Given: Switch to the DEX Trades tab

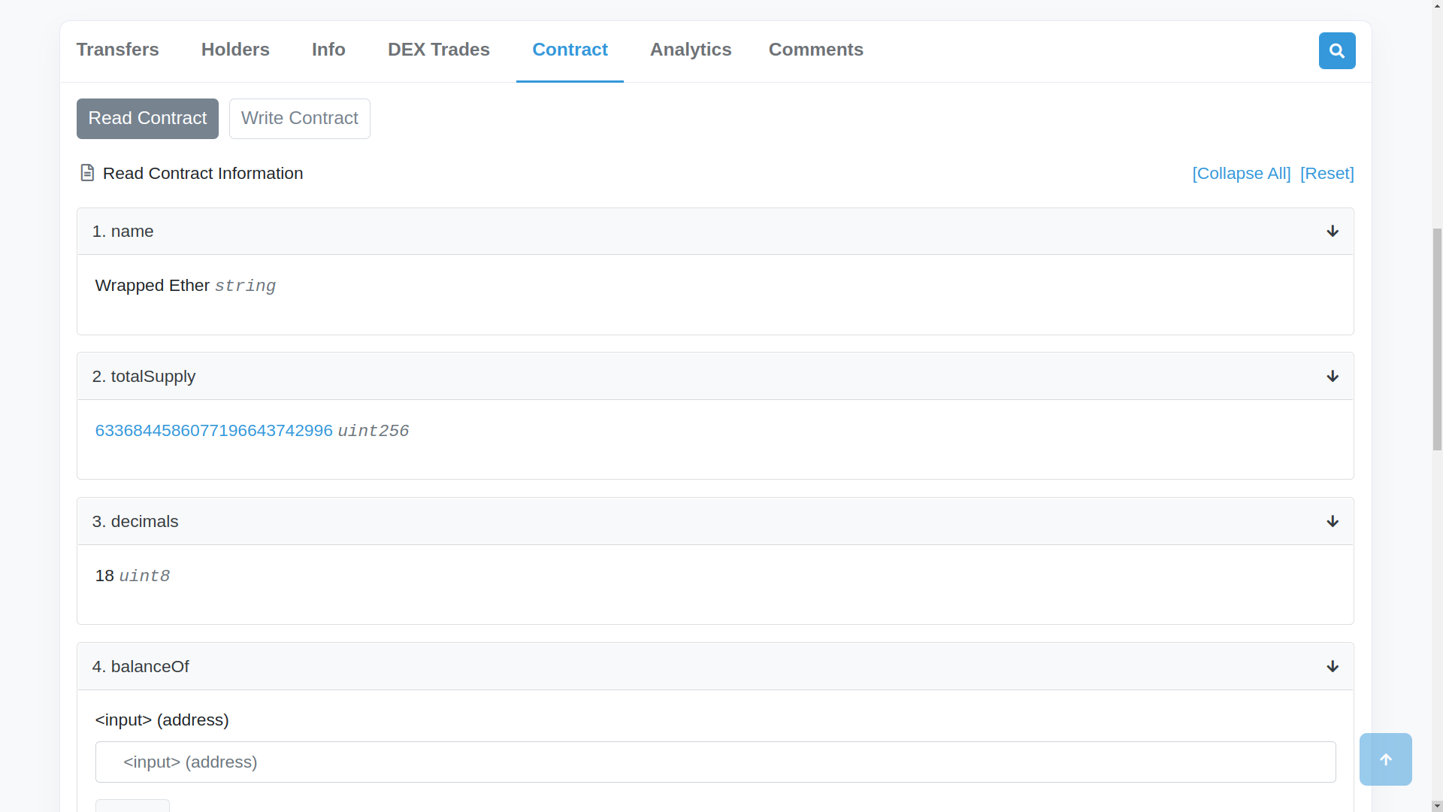Looking at the screenshot, I should [438, 49].
